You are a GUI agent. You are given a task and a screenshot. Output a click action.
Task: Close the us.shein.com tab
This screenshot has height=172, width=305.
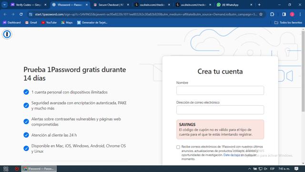tap(210, 5)
